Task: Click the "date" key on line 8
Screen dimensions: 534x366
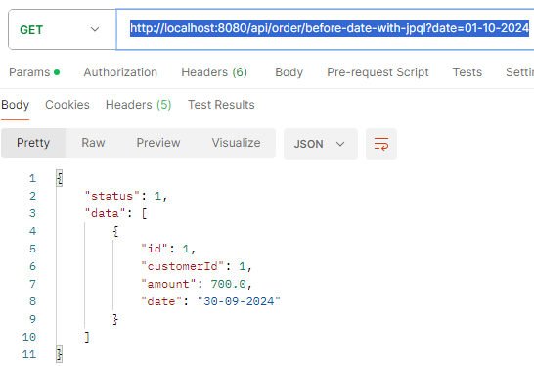Action: coord(161,301)
